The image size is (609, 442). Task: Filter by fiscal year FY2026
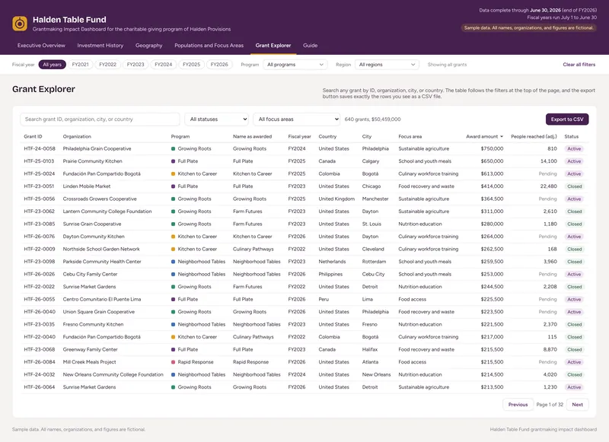[219, 65]
